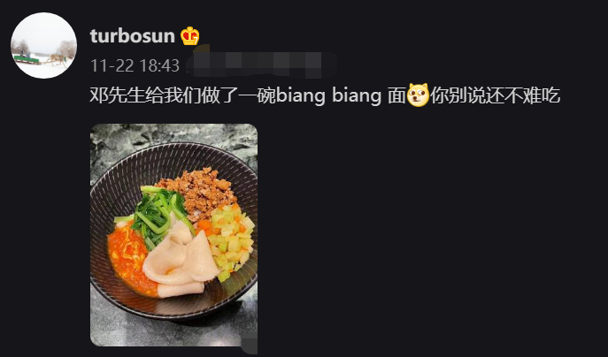Click the level 7 number on crown badge
Screen dimensions: 608x357
coord(196,41)
